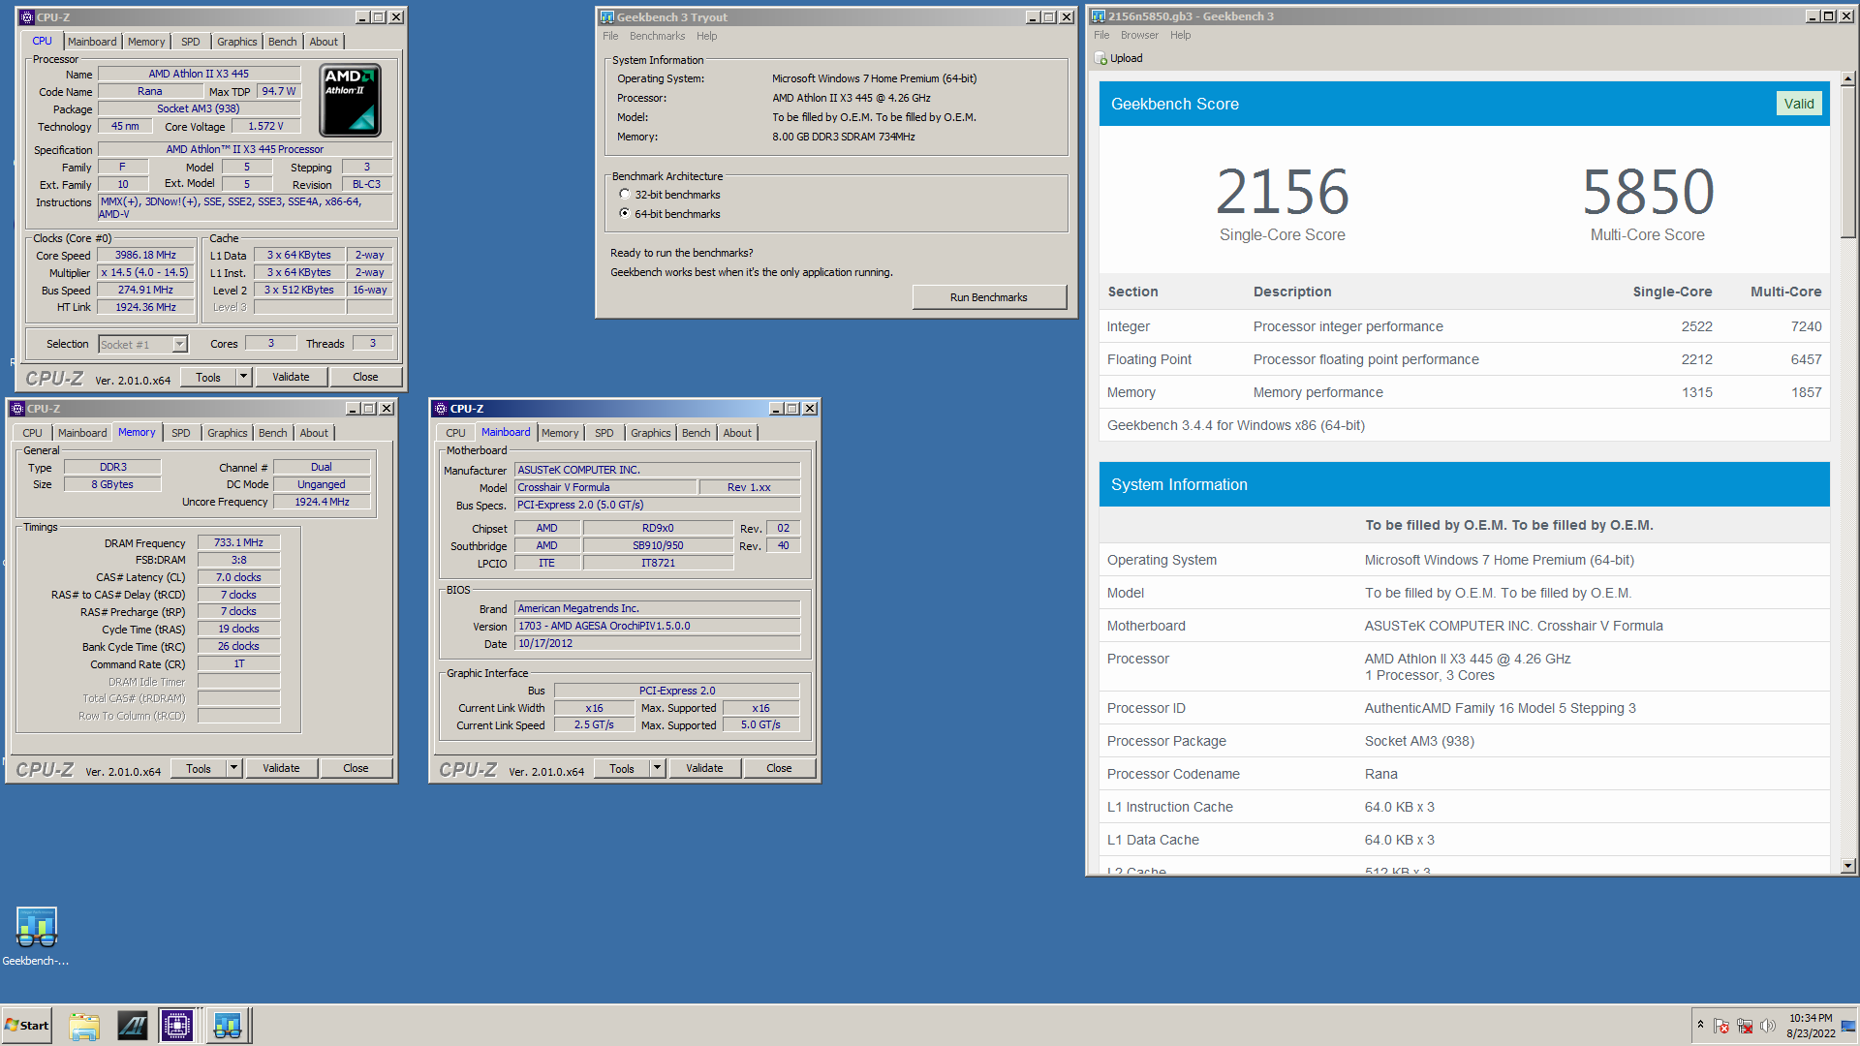Click Validate in the CPU-Z Mainboard window

click(704, 768)
